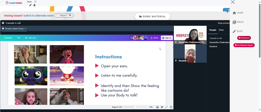Open the DEMO MATERIAL button
The height and width of the screenshot is (112, 261).
click(152, 16)
